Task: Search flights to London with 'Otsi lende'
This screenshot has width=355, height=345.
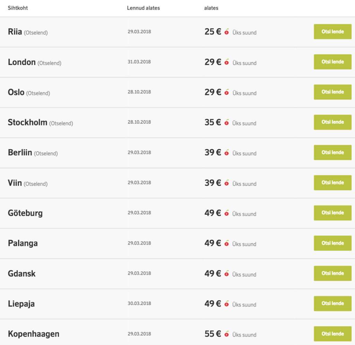Action: [x=332, y=62]
